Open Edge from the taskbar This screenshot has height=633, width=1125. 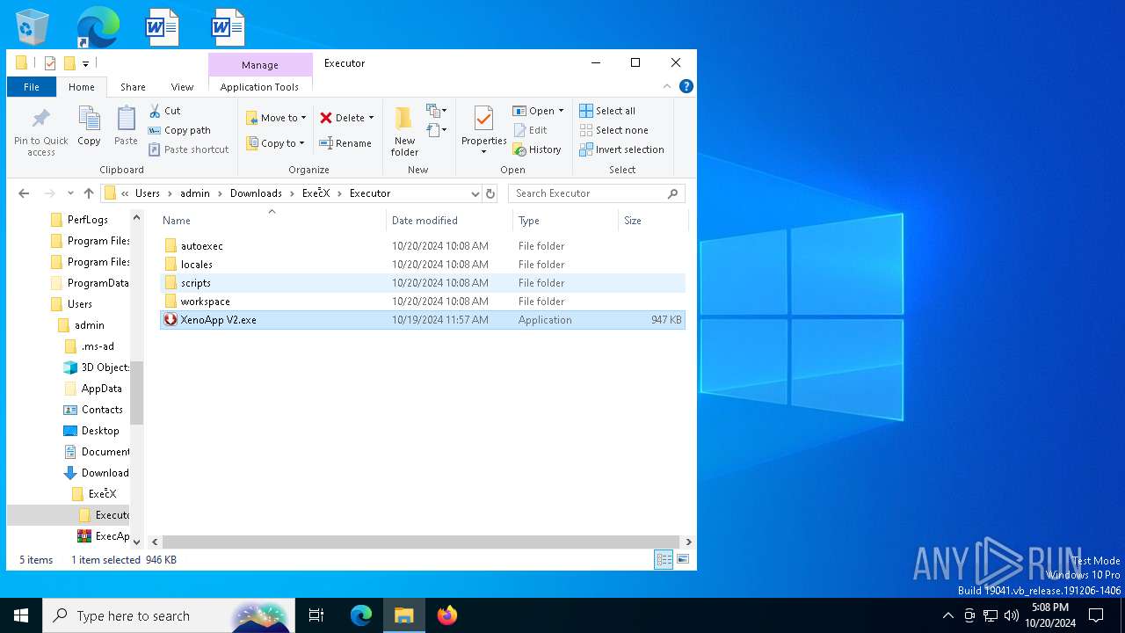(x=361, y=615)
